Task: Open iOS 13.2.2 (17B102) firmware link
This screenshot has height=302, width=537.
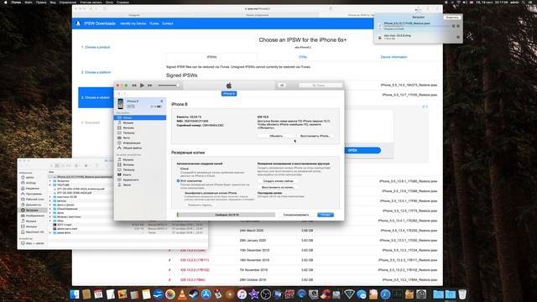Action: (195, 270)
